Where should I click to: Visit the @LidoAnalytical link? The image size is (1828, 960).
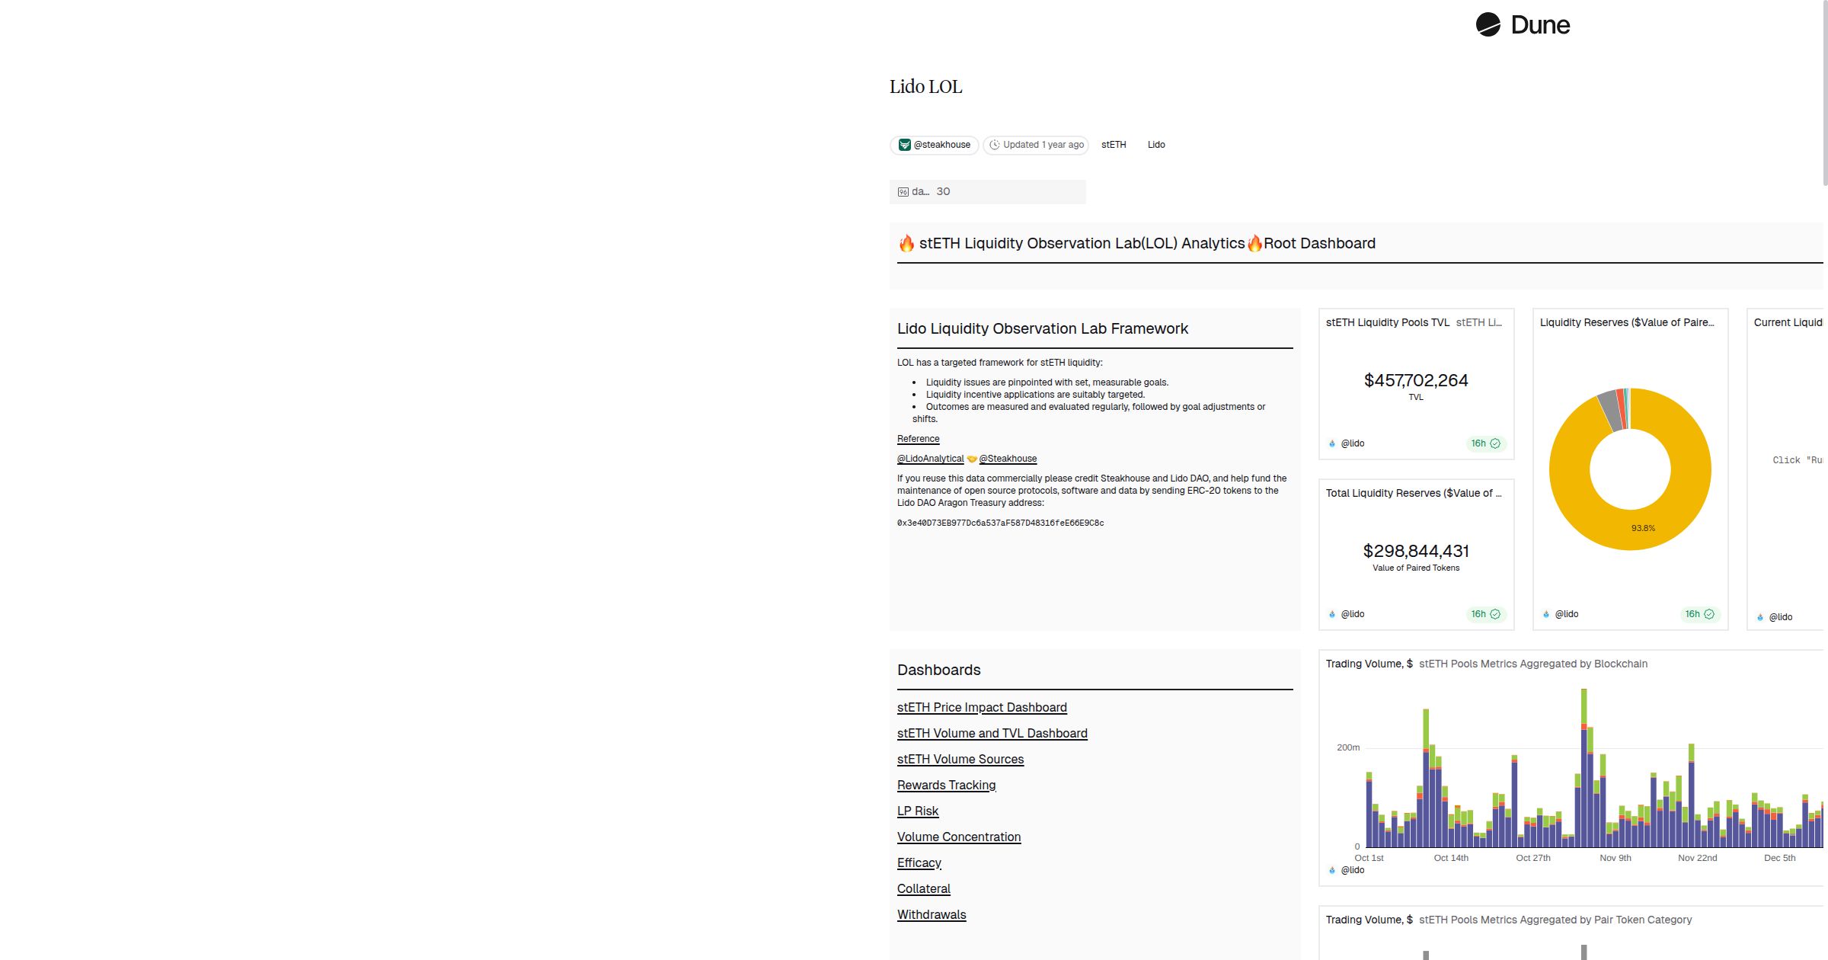click(930, 459)
